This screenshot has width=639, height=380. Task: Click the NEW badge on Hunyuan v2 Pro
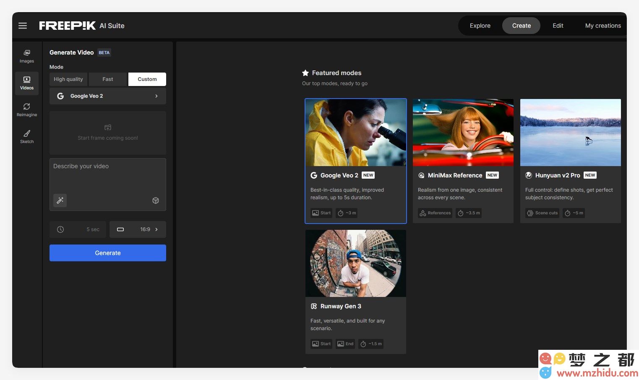pyautogui.click(x=590, y=175)
